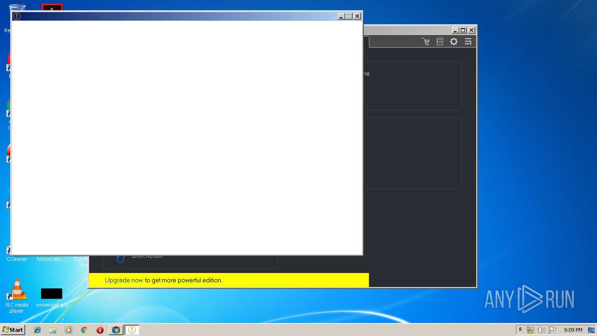
Task: Open the Start menu
Action: point(13,330)
